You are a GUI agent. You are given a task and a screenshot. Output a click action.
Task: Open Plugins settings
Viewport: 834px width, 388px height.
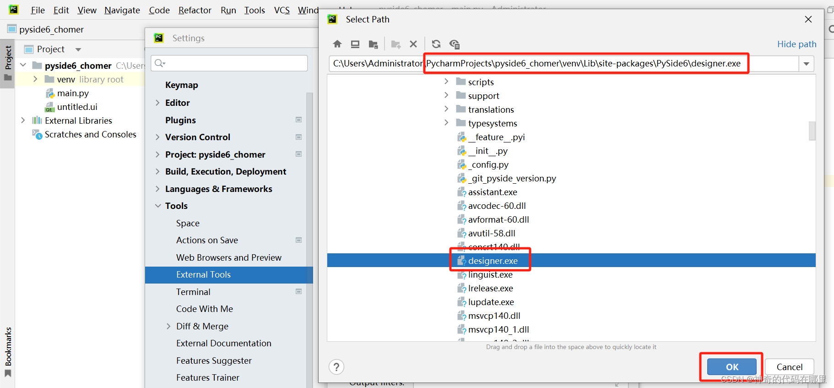(180, 120)
